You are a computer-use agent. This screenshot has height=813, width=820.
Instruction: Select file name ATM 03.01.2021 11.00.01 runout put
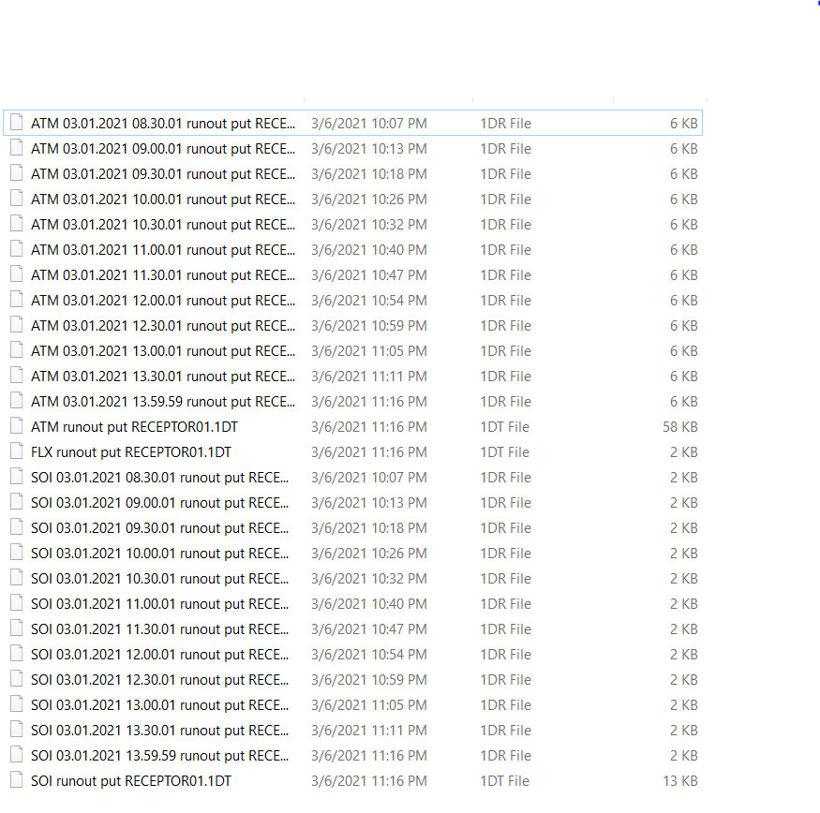coord(163,250)
